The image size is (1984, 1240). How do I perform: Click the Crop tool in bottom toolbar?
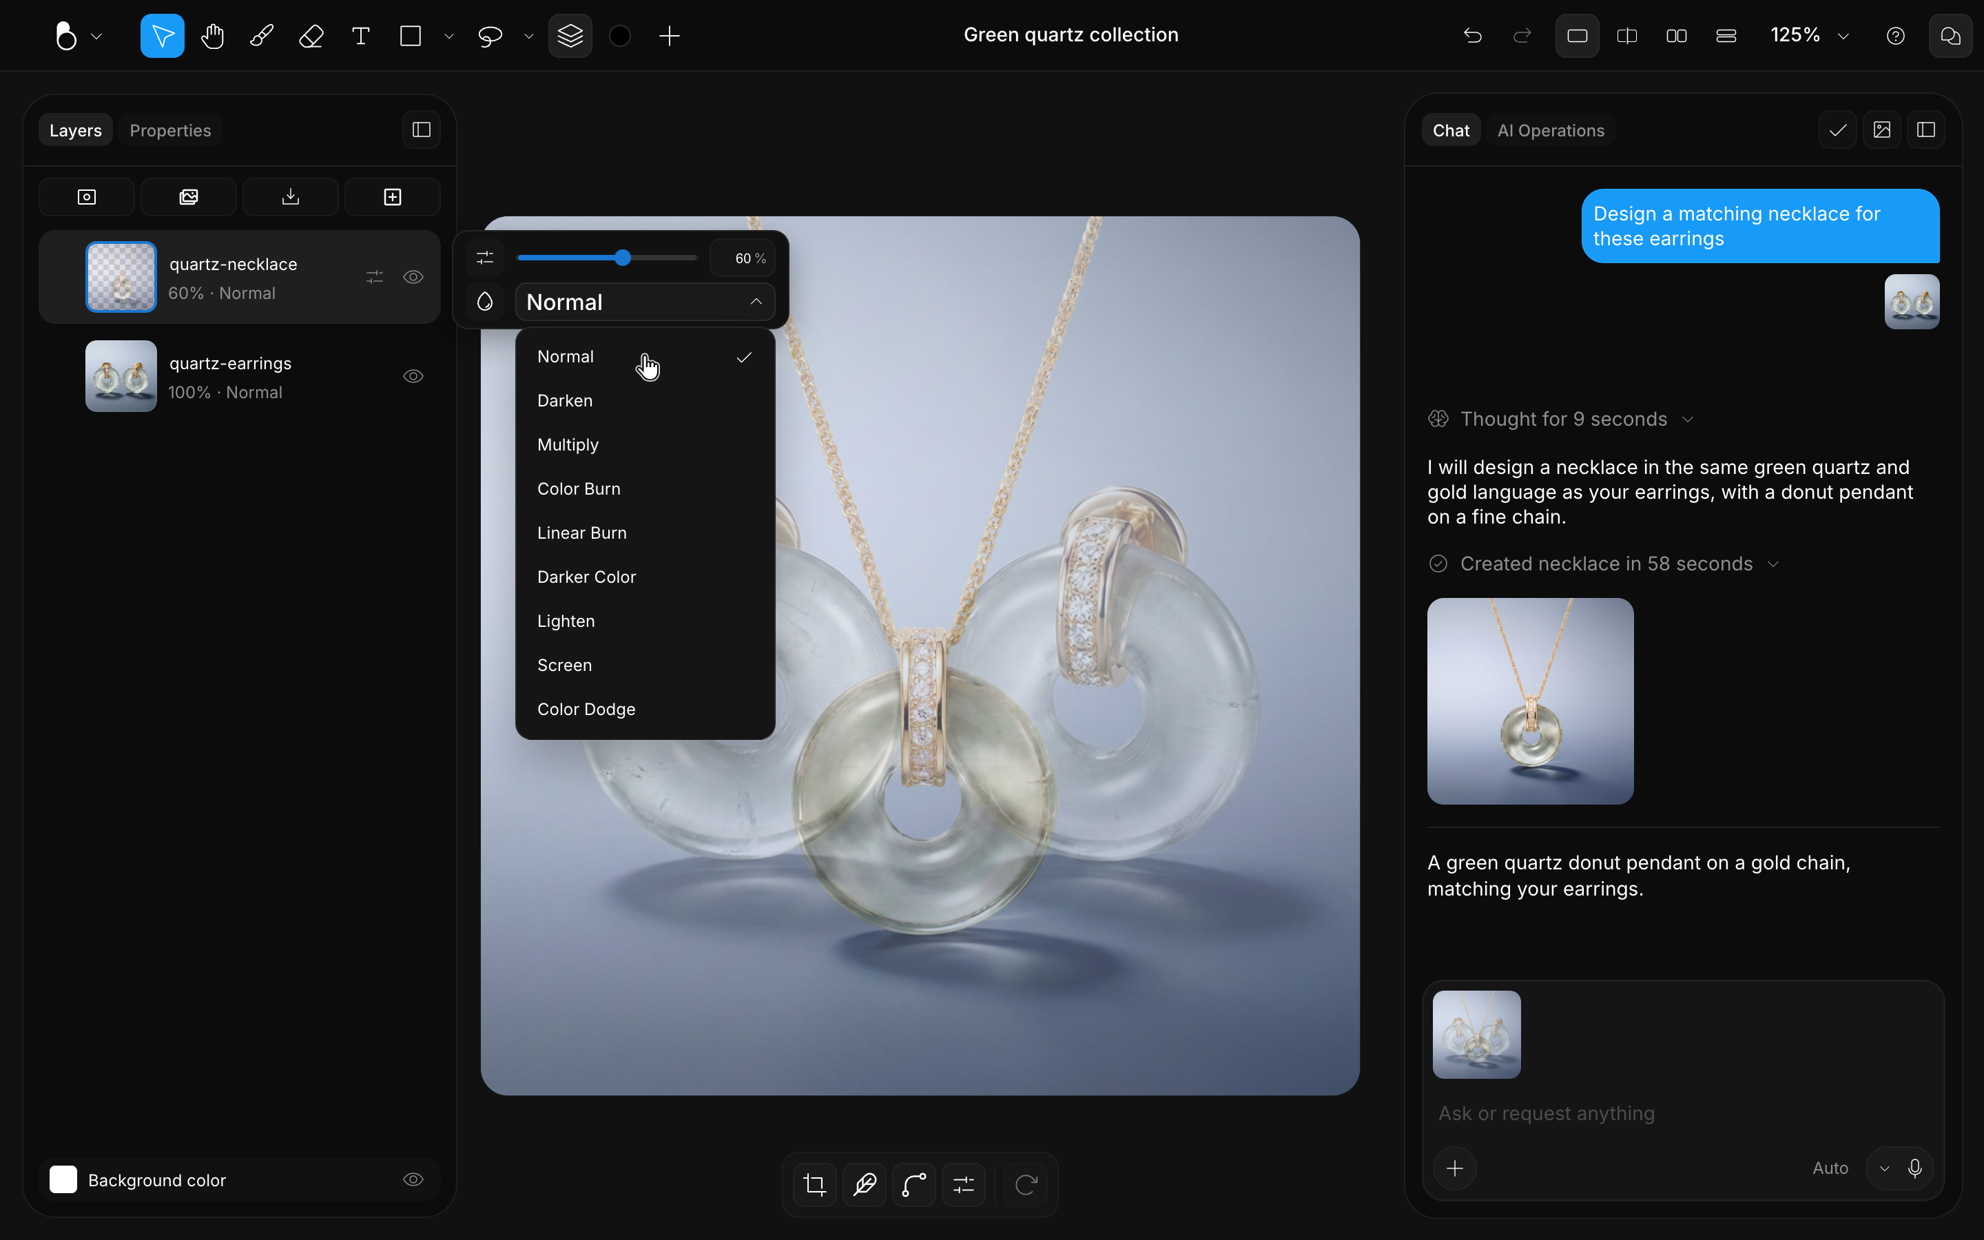point(815,1184)
